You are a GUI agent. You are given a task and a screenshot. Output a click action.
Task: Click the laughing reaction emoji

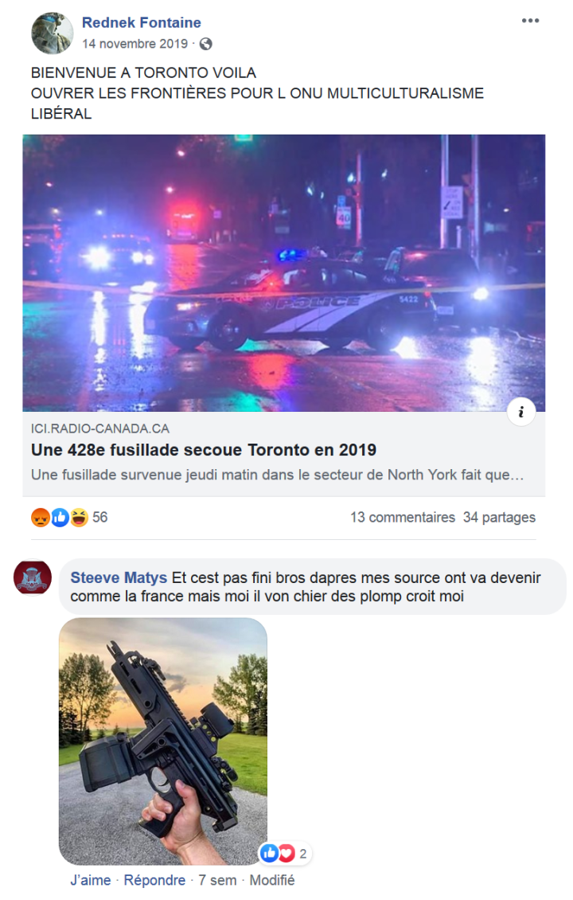click(x=79, y=517)
